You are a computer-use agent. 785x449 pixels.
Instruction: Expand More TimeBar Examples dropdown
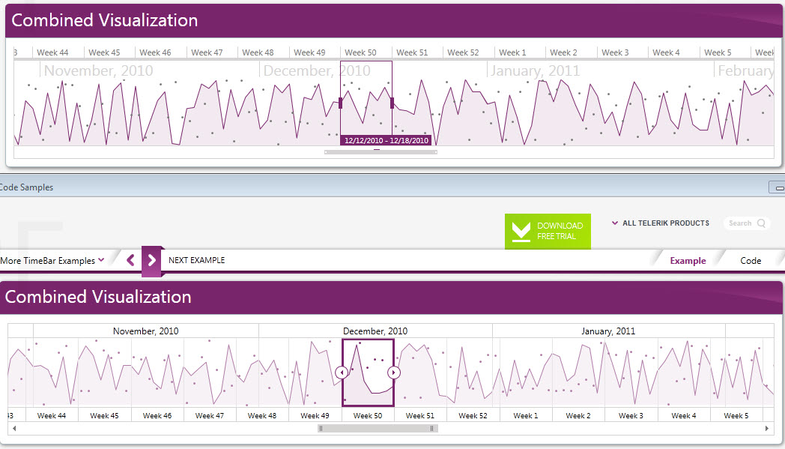tap(52, 261)
